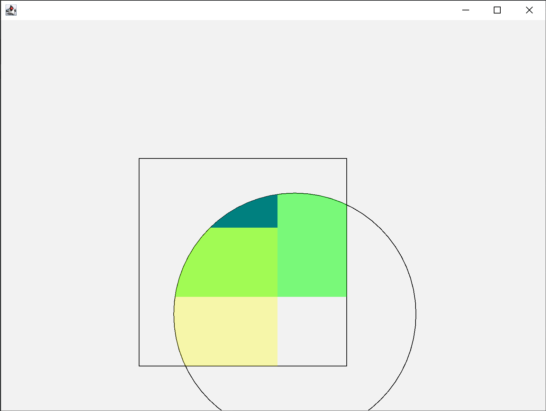Click inside circle to the right of square
The width and height of the screenshot is (546, 411).
pos(381,311)
